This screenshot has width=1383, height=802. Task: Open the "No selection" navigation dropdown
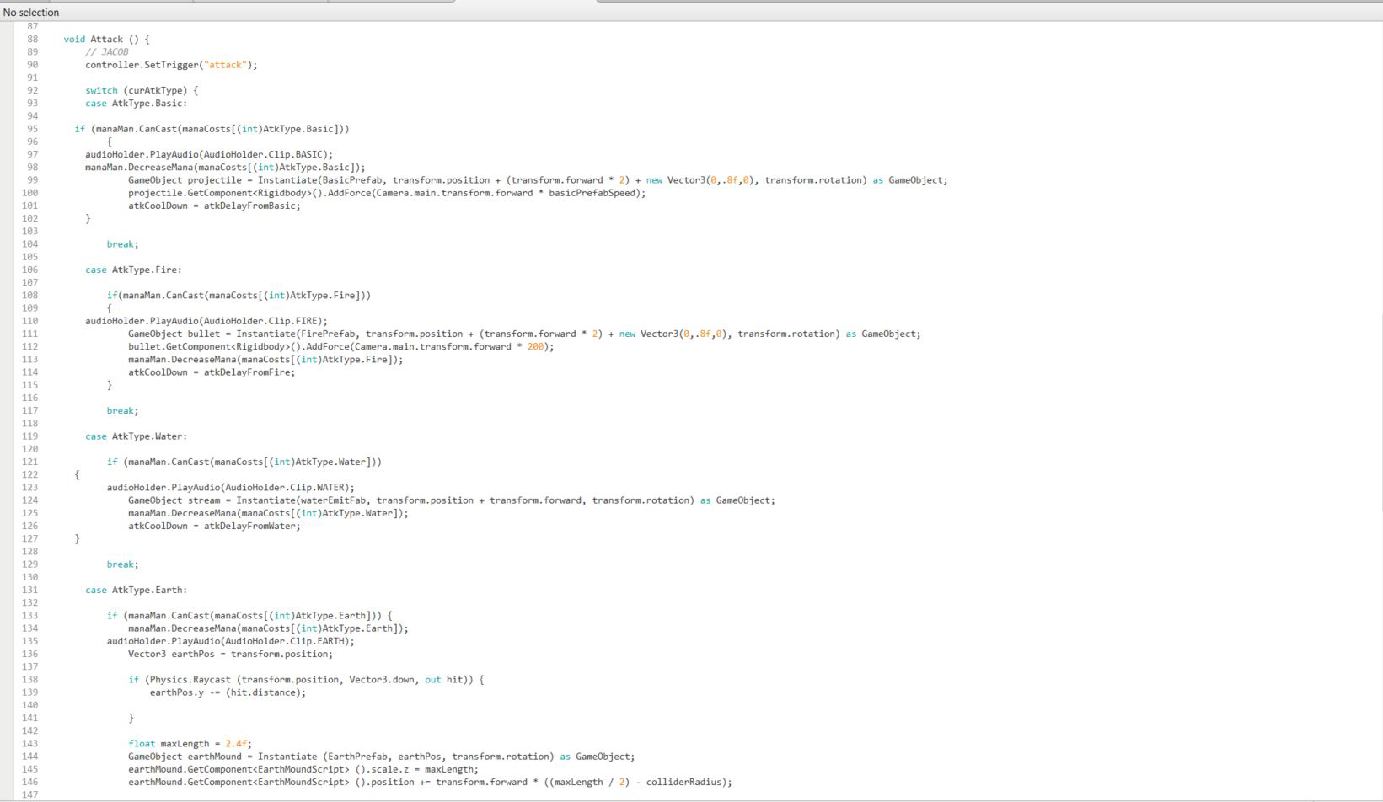[31, 13]
